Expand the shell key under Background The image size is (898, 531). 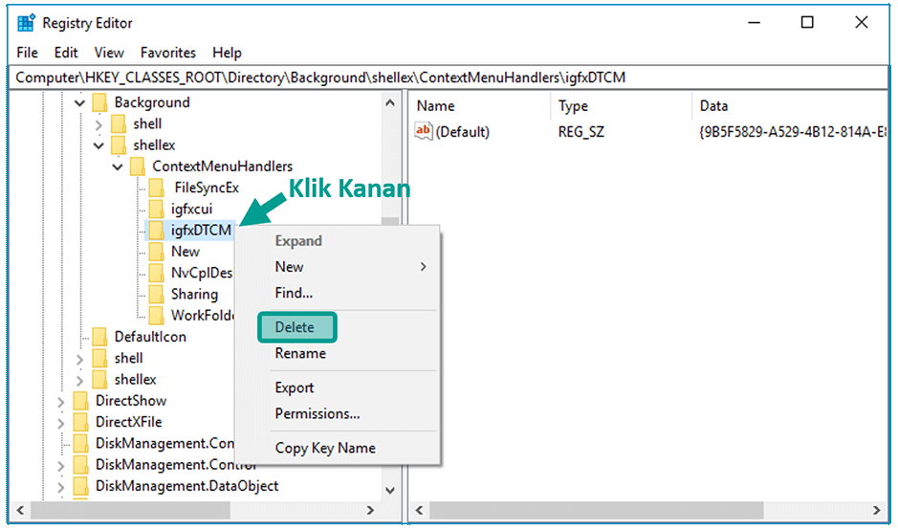point(99,124)
